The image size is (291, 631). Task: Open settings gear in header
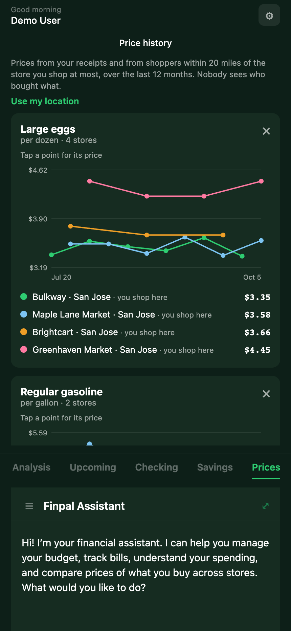(x=269, y=15)
